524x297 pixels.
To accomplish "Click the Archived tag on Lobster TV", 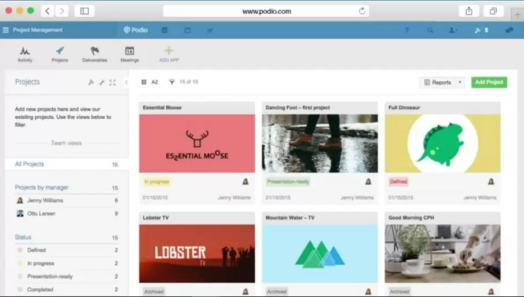I will [154, 292].
